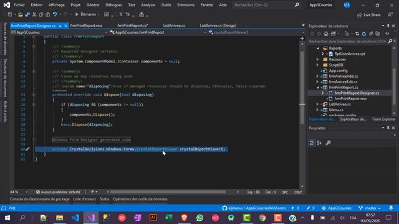Open the Fichier menu
The image size is (399, 224).
click(19, 5)
